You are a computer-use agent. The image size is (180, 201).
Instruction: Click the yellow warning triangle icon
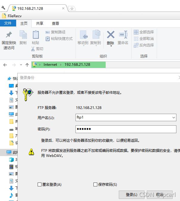click(x=31, y=152)
